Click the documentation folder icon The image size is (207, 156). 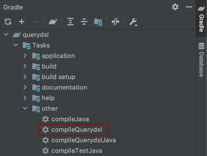(x=36, y=88)
